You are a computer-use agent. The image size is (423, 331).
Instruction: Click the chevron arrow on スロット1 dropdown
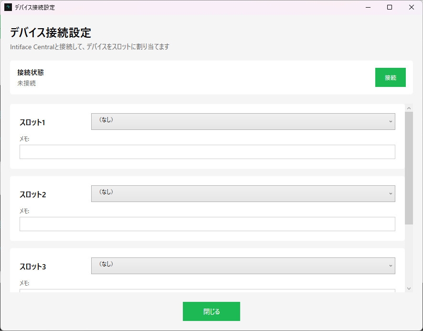point(391,121)
